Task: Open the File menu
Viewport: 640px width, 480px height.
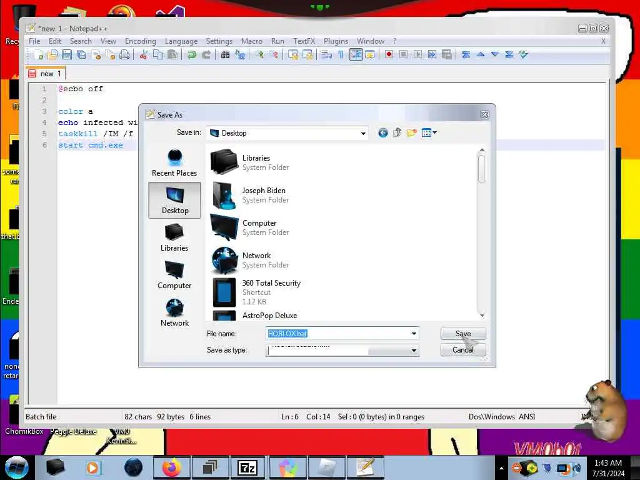Action: 34,41
